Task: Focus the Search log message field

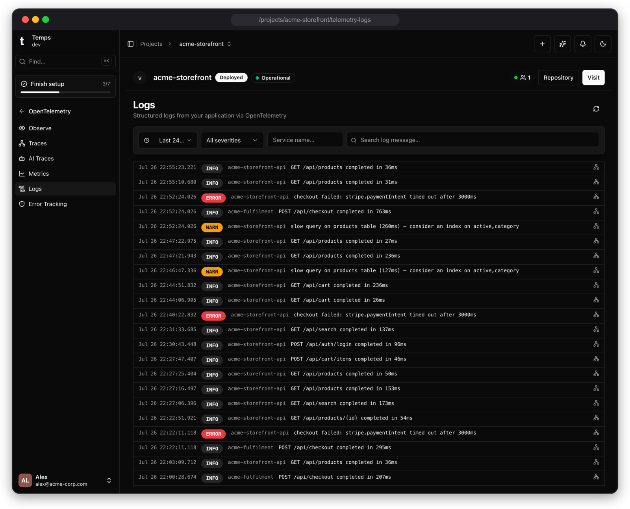Action: [472, 140]
